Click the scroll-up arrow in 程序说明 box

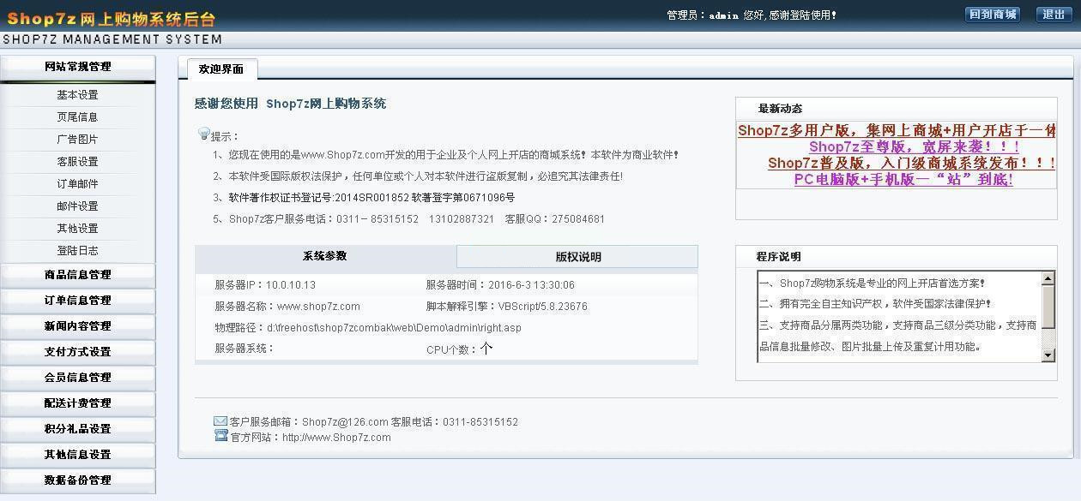(1048, 278)
